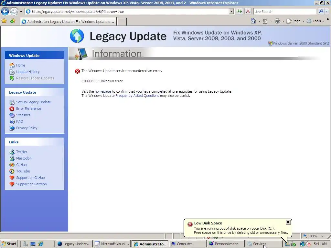
Task: Follow the homepage link in error text
Action: click(x=103, y=91)
